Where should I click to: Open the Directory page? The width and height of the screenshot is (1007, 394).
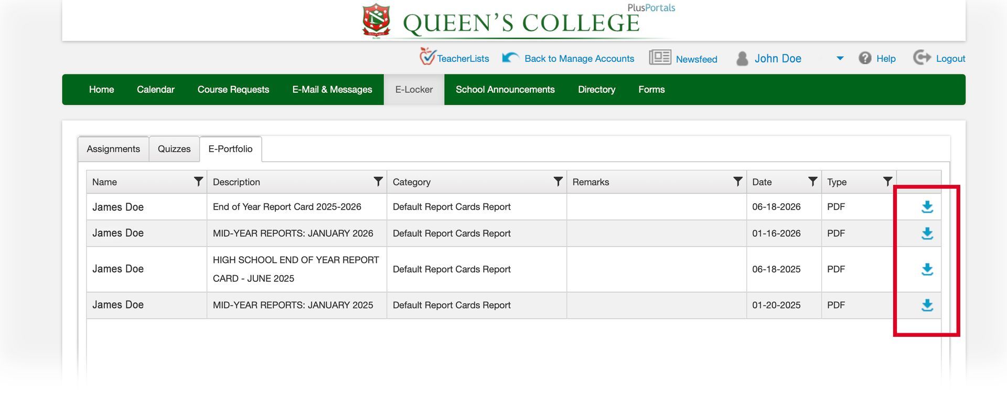point(596,90)
